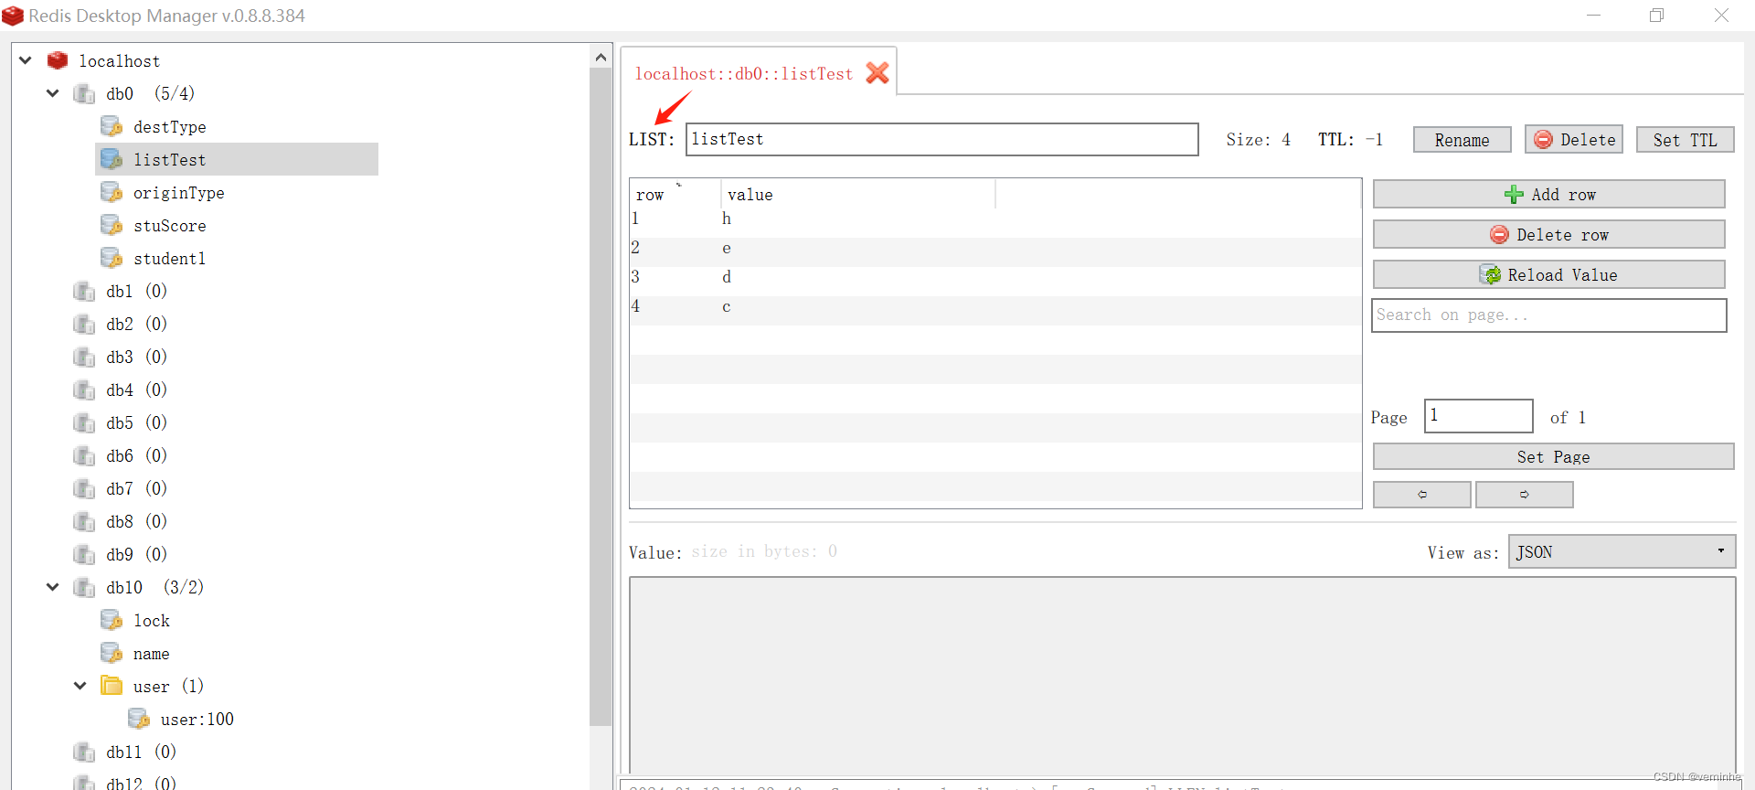Go to next page with right arrow
This screenshot has height=790, width=1755.
1525,495
